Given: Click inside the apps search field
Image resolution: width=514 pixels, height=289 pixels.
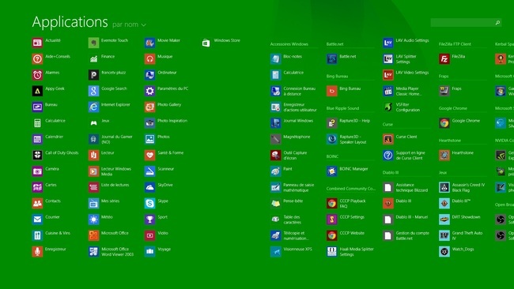Looking at the screenshot, I should [466, 23].
